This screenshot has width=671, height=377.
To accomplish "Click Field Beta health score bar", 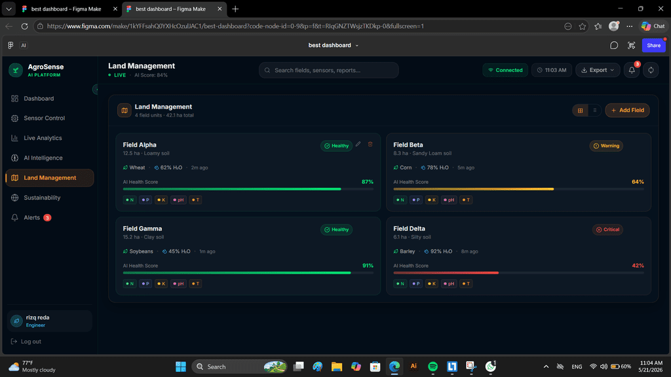I will click(518, 189).
